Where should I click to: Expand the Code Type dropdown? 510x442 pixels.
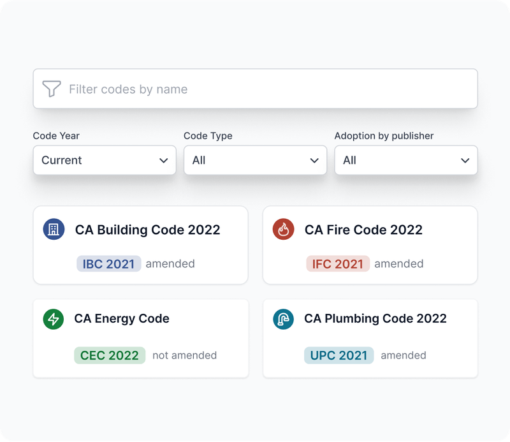[255, 160]
